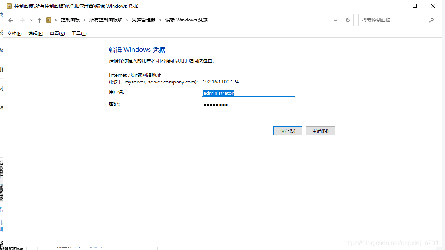Click the 编辑 Windows 凭据 heading

tap(137, 50)
